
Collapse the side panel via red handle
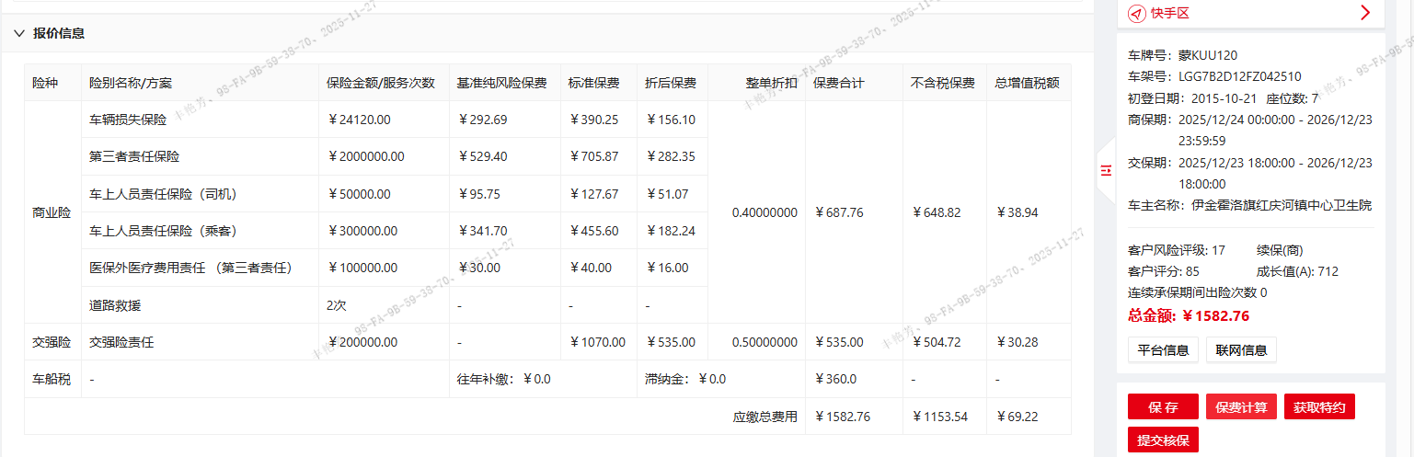click(x=1105, y=168)
